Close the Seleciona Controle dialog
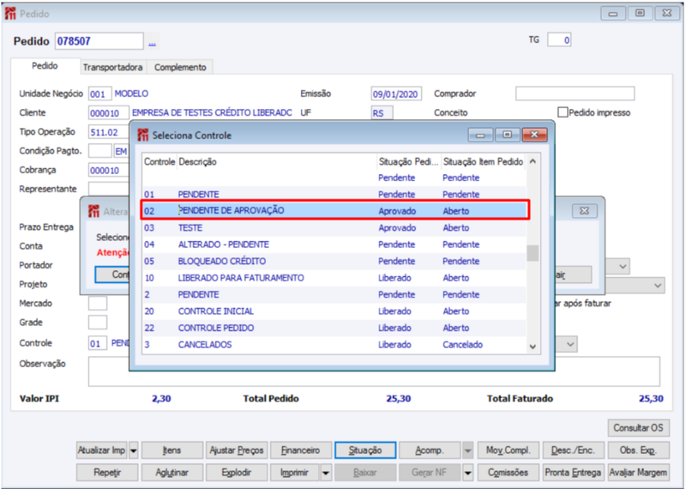686x489 pixels. tap(534, 135)
